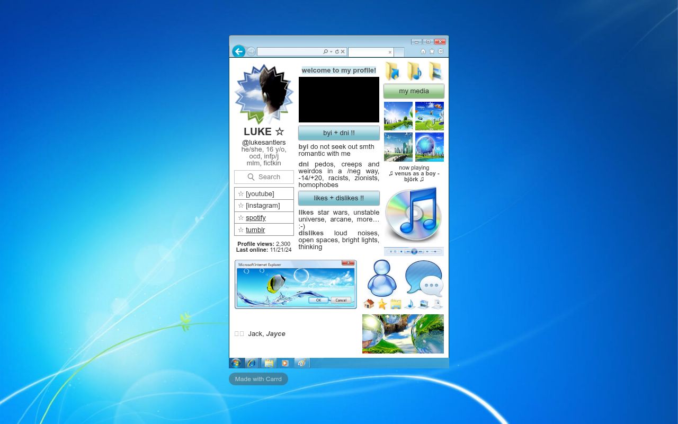Pause the Björk now-playing track
Viewport: 678px width, 424px height.
pos(414,251)
